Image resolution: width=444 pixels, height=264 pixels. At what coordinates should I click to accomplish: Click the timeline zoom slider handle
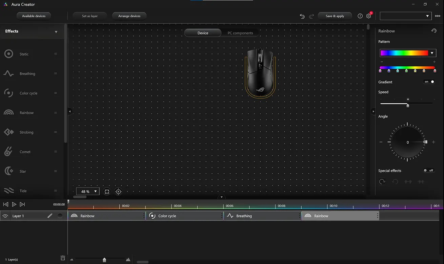point(104,260)
